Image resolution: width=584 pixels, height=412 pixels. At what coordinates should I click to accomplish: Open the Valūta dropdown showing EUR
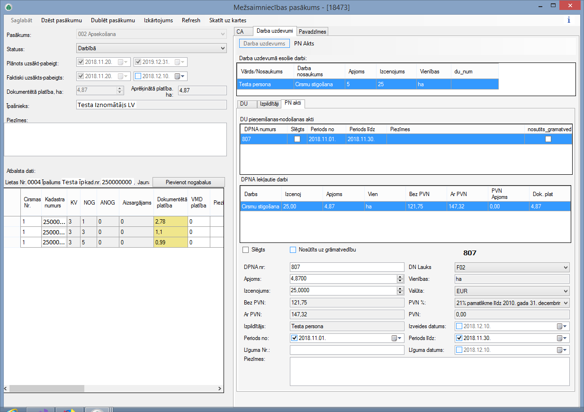pos(566,290)
